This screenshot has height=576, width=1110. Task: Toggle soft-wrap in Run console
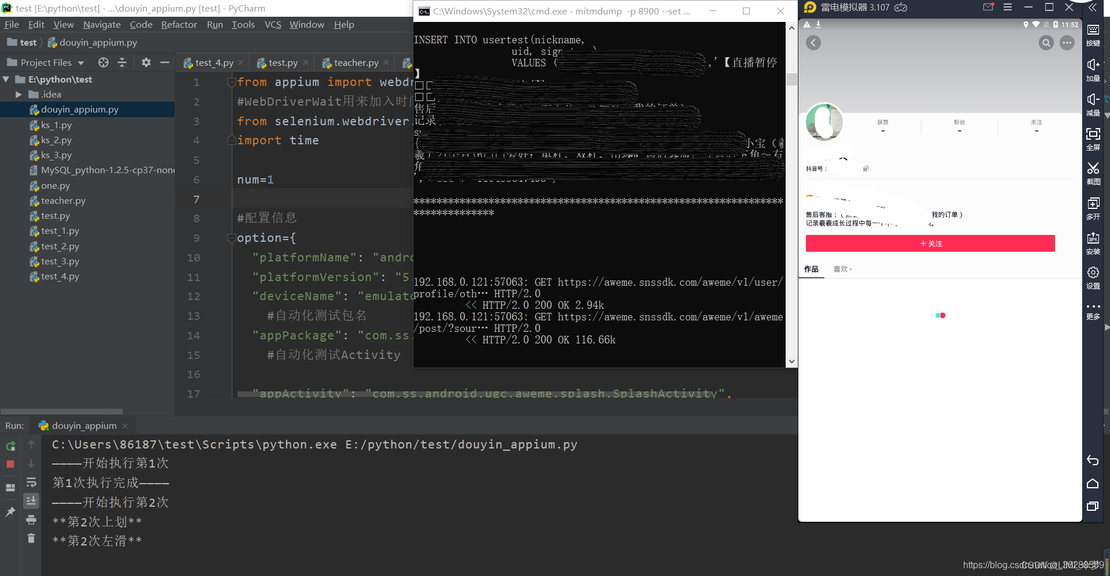(31, 482)
